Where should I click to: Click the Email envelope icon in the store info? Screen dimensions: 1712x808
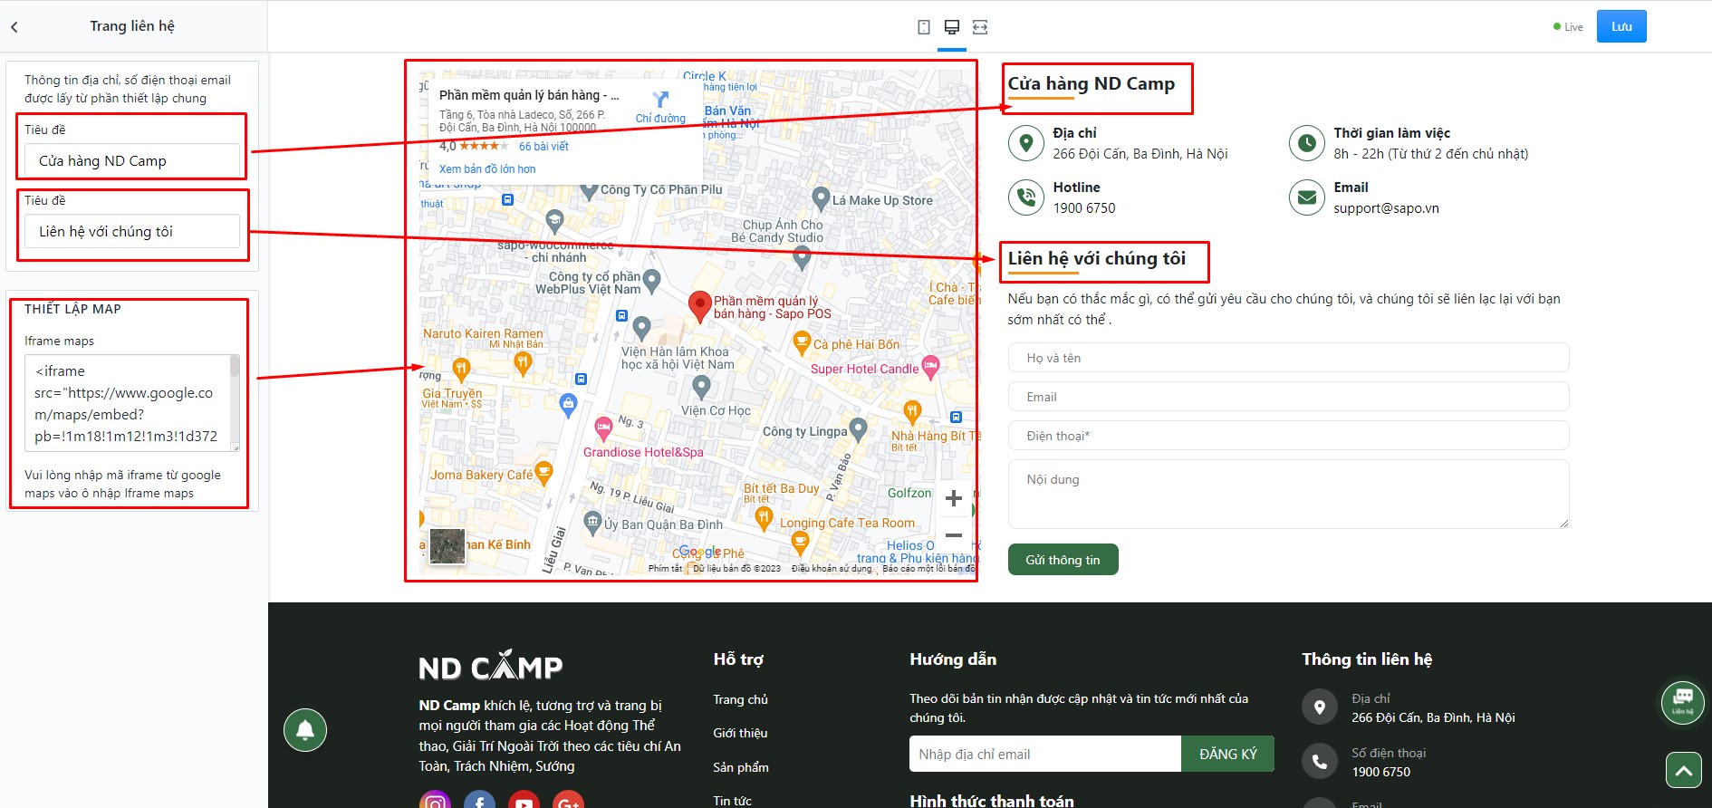coord(1307,197)
